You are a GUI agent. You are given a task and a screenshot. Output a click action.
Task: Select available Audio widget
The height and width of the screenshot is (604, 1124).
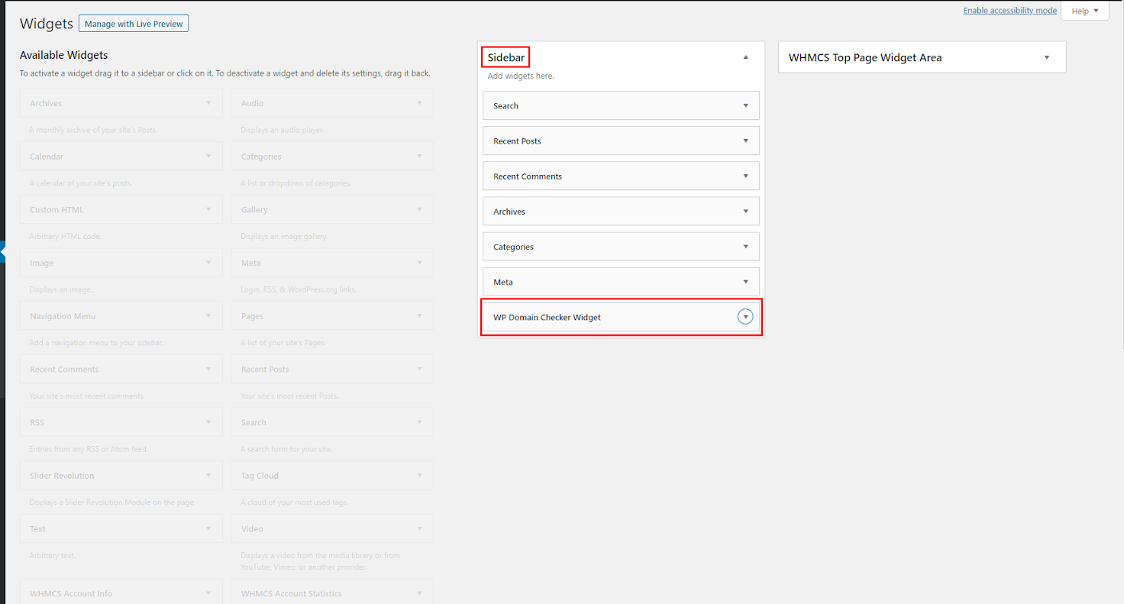coord(332,103)
